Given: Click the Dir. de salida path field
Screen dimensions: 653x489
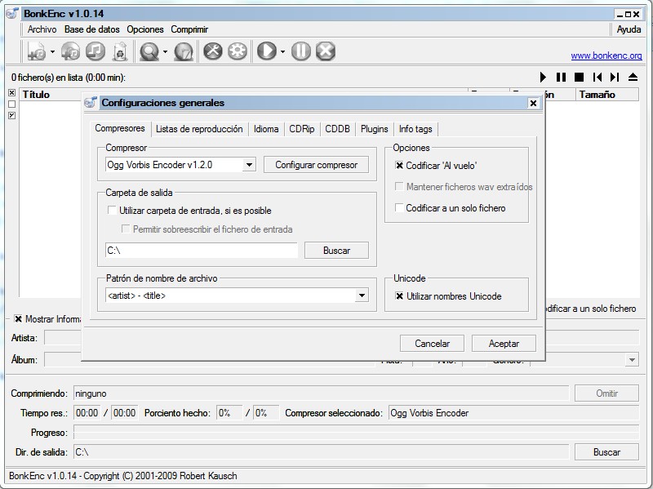Looking at the screenshot, I should tap(321, 452).
